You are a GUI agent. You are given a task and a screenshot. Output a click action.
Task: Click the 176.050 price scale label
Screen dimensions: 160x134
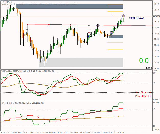pos(156,63)
